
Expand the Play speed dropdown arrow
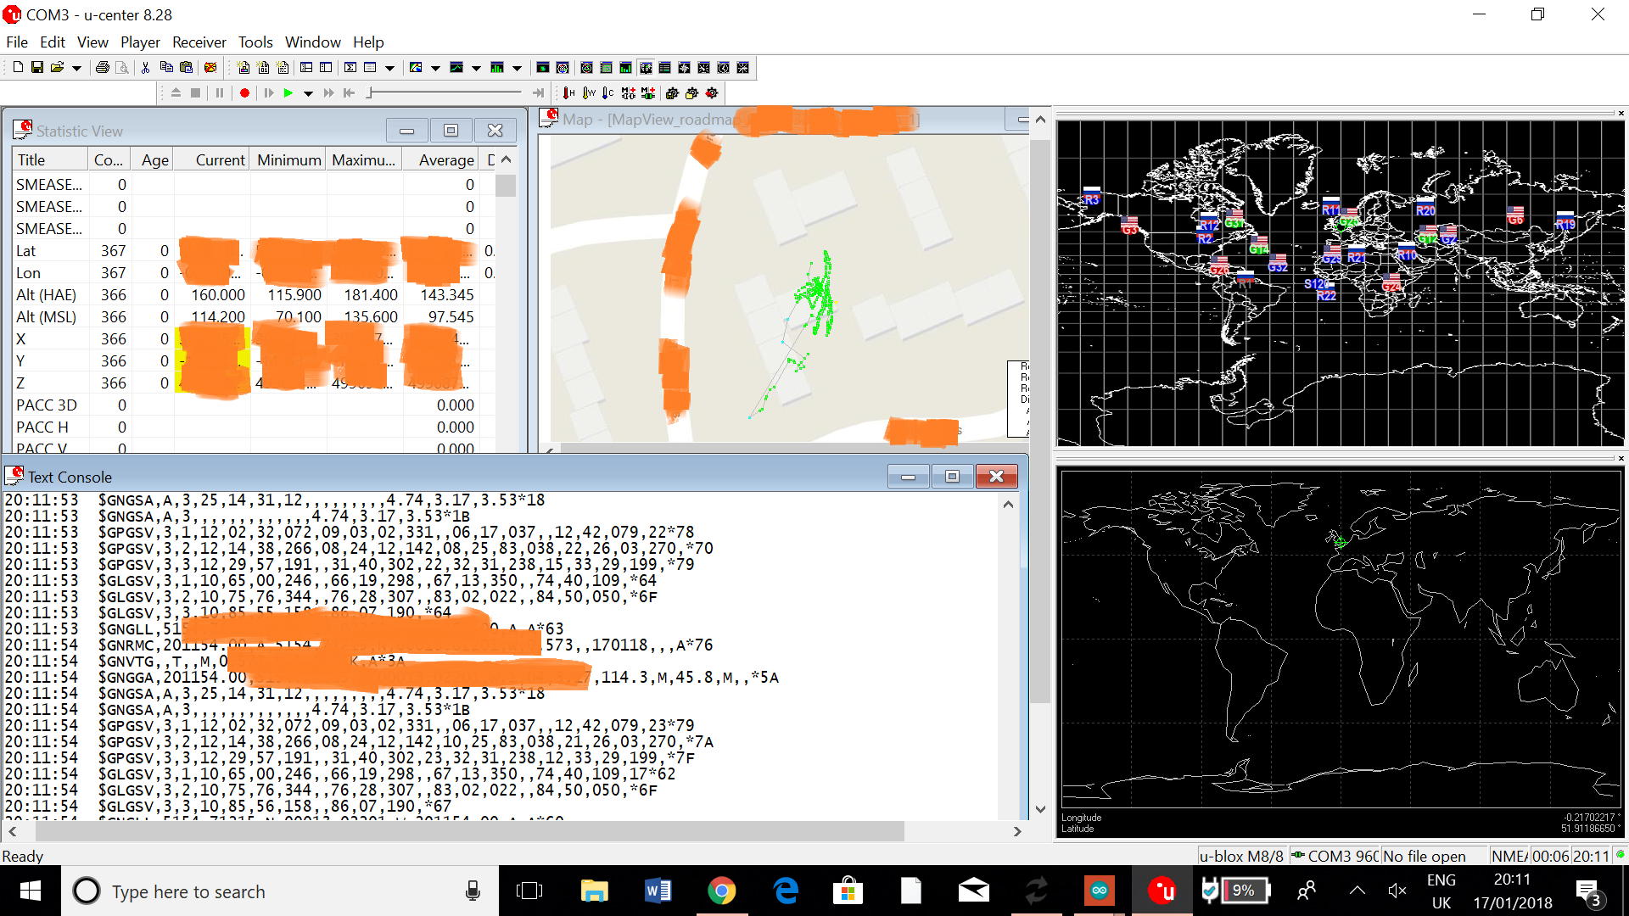coord(308,93)
